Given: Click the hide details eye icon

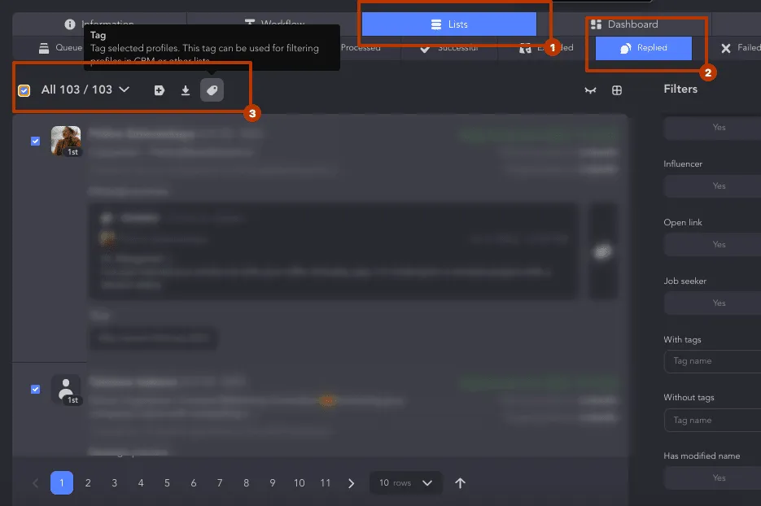Looking at the screenshot, I should point(590,90).
